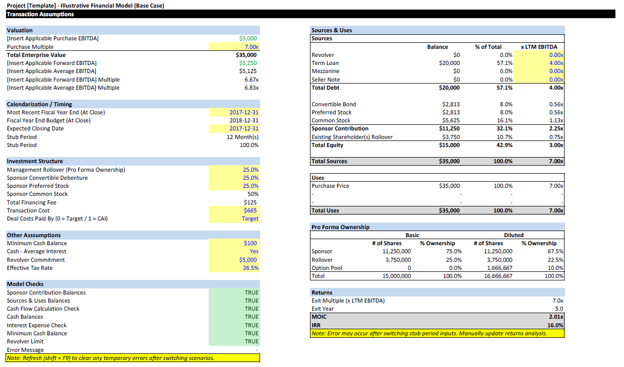Click the Sponsor Common Stock 50% cell
624x367 pixels.
[253, 194]
